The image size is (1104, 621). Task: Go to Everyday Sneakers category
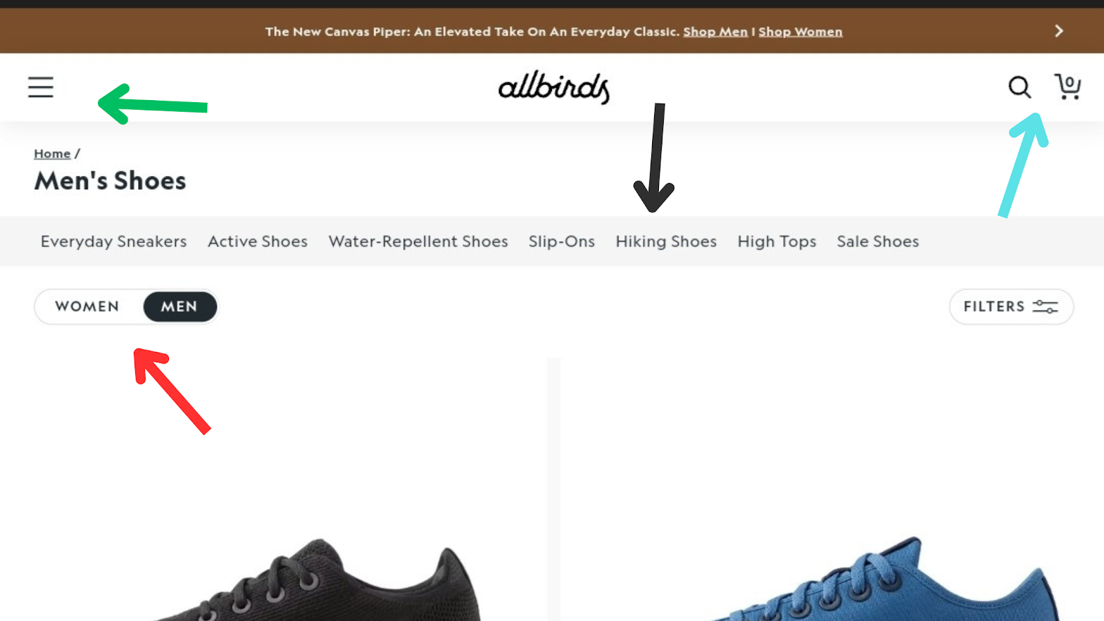[x=114, y=241]
